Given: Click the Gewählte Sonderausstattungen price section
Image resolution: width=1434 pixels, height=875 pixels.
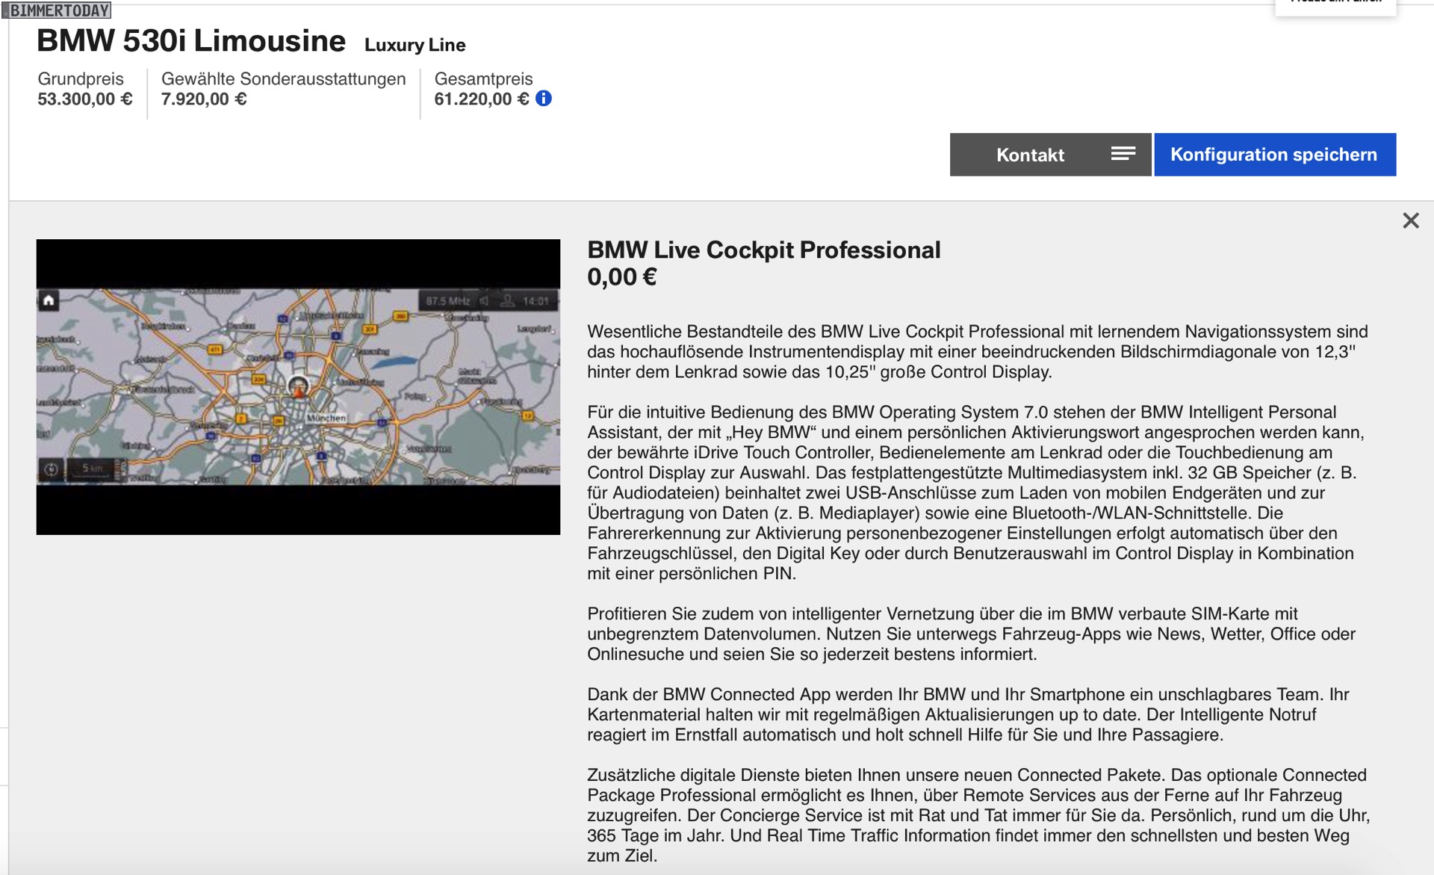Looking at the screenshot, I should click(283, 90).
